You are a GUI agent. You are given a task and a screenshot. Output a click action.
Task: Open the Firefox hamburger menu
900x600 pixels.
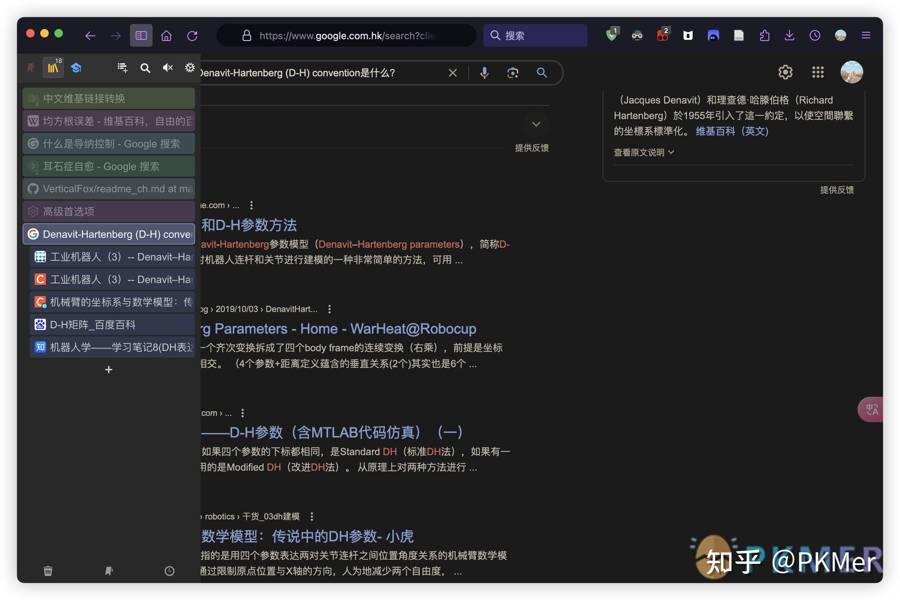[866, 35]
